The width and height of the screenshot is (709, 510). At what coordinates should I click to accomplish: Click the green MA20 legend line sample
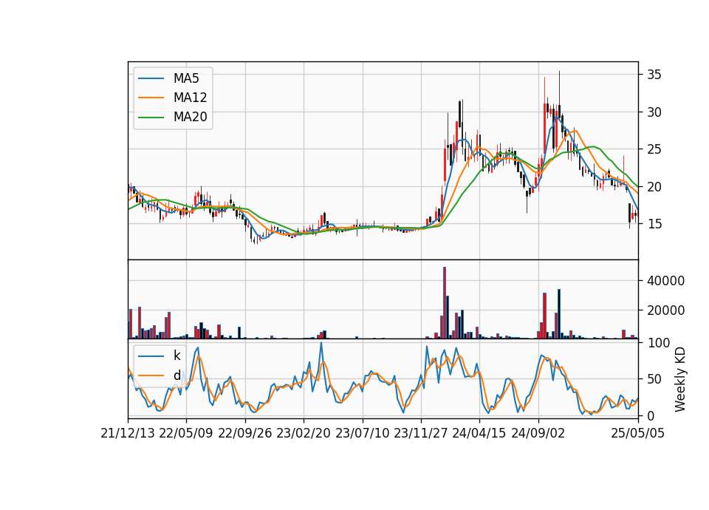click(151, 117)
